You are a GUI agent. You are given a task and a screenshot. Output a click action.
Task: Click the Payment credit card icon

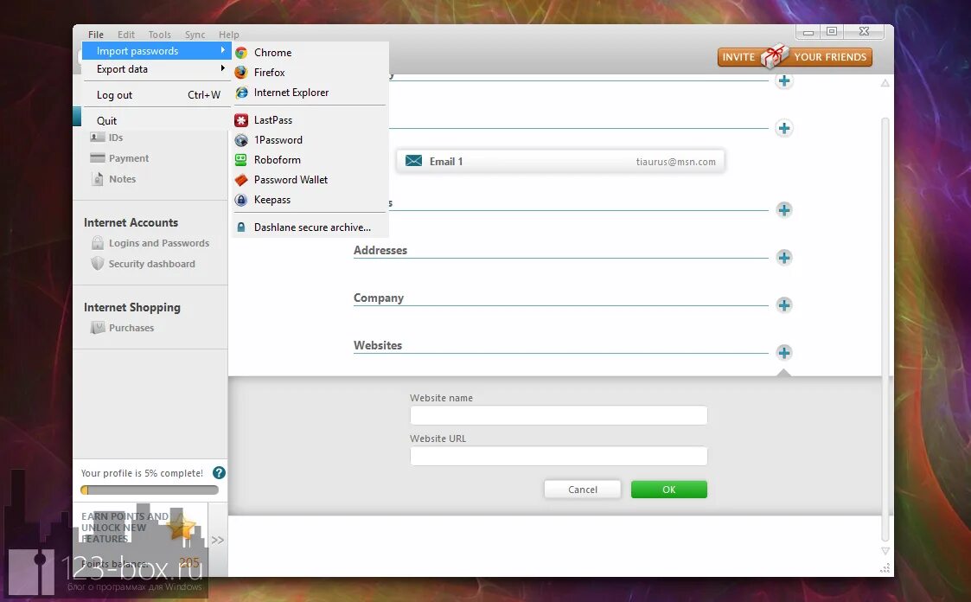point(97,158)
